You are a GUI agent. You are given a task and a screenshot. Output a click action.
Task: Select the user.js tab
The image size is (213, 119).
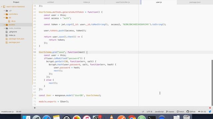(159, 2)
